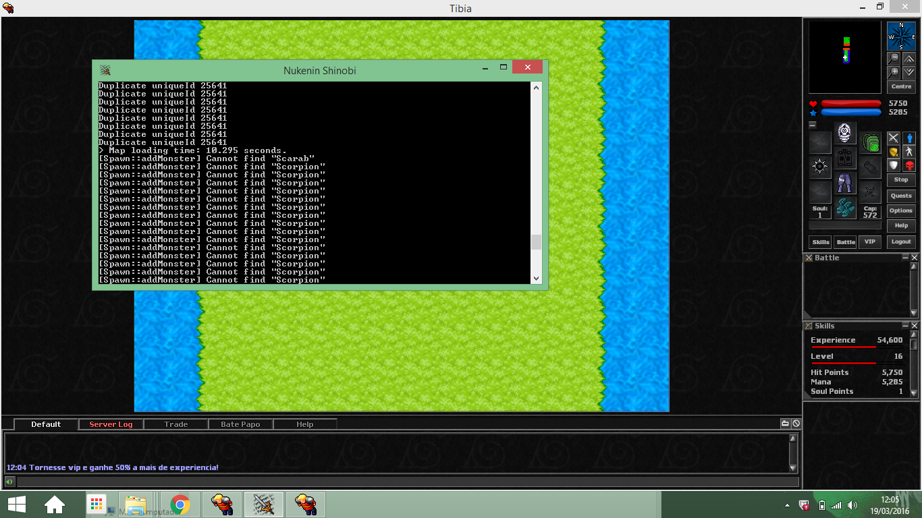Screen dimensions: 922x518
Task: Switch to the Trade chat tab
Action: [175, 424]
